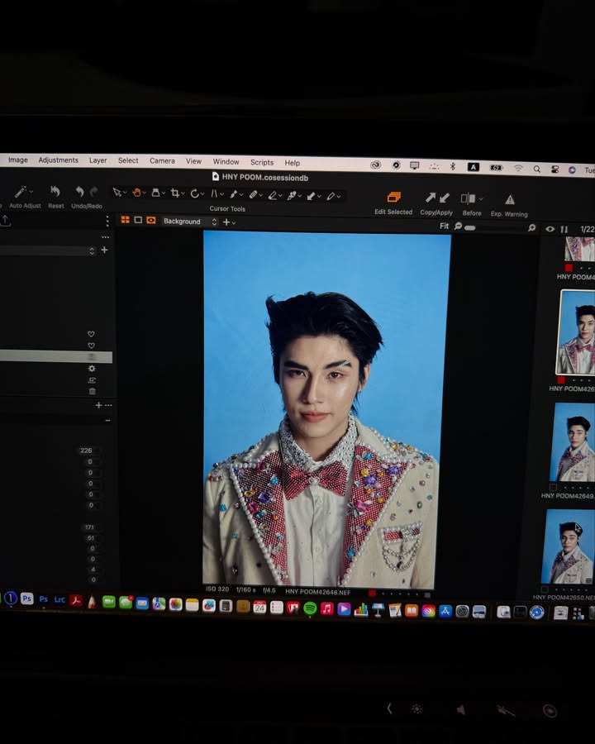Open the Help menu
The image size is (595, 744).
pyautogui.click(x=293, y=163)
